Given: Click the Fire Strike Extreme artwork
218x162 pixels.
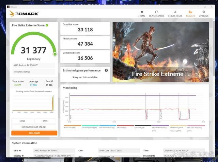Looking at the screenshot, I should 161,52.
